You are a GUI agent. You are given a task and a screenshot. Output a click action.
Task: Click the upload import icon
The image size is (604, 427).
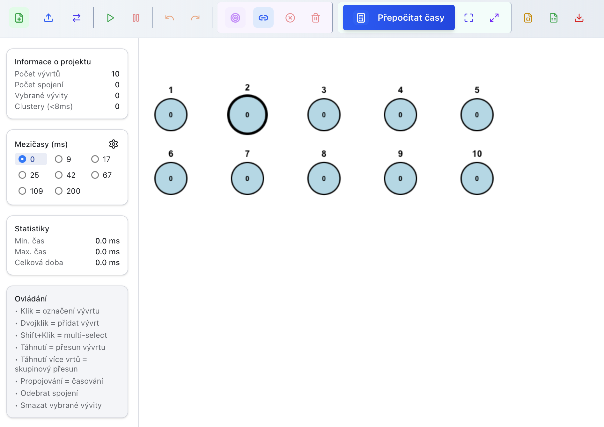(x=48, y=18)
